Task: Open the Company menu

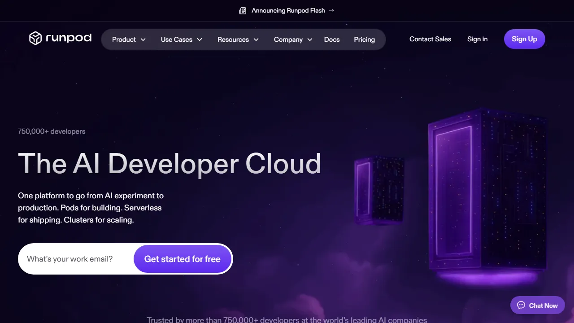Action: click(293, 39)
